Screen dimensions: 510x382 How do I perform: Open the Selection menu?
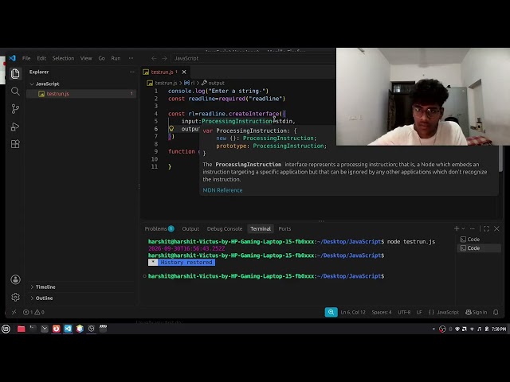coord(63,58)
